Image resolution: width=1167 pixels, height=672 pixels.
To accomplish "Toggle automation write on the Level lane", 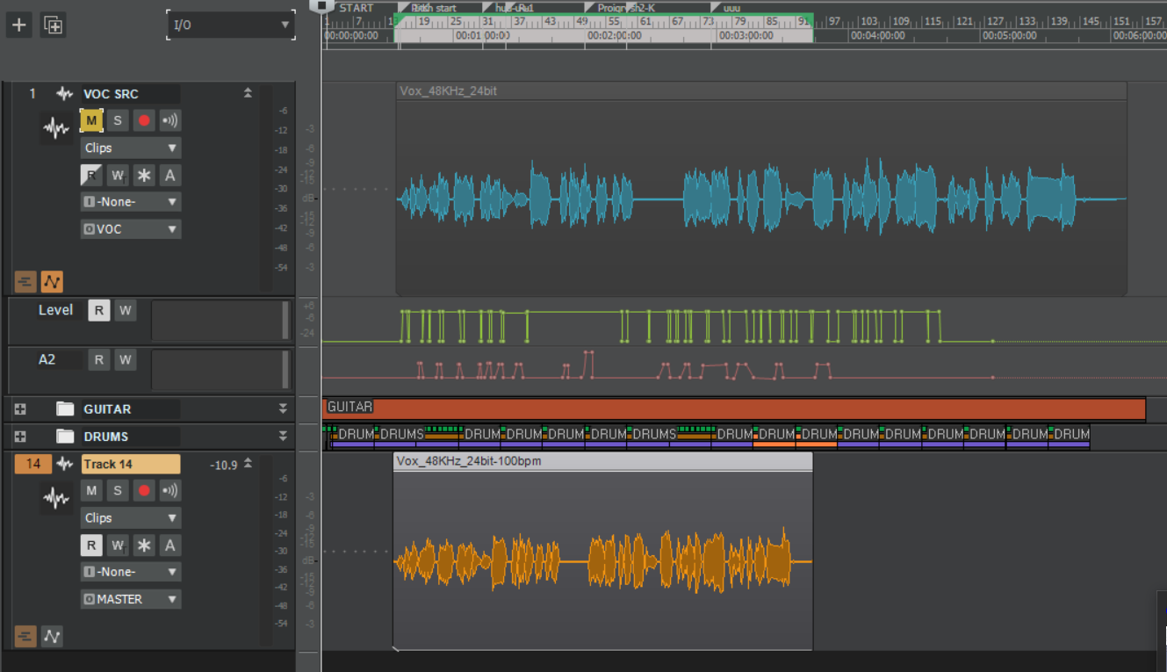I will (x=125, y=310).
